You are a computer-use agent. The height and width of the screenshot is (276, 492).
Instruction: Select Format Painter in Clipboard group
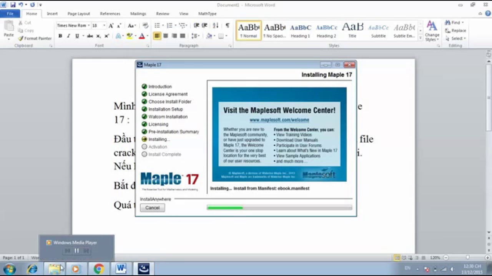click(35, 38)
